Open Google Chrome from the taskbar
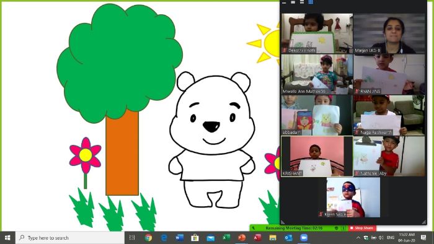Viewport: 434px width, 244px height. (x=148, y=238)
